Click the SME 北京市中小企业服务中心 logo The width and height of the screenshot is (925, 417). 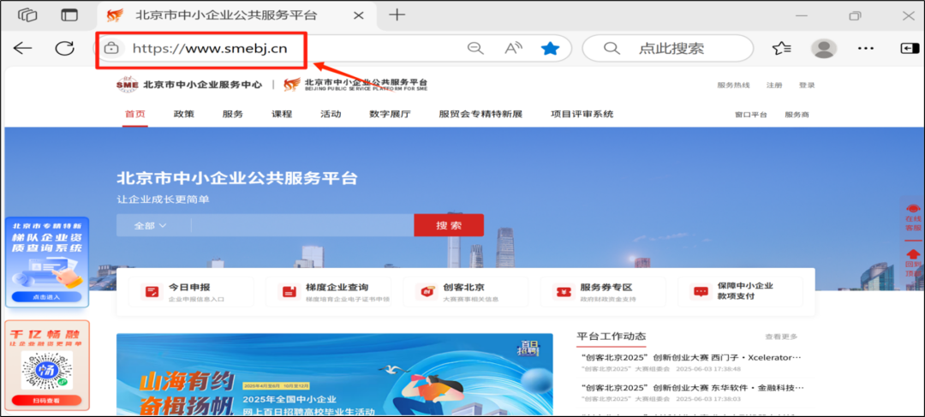pos(188,85)
